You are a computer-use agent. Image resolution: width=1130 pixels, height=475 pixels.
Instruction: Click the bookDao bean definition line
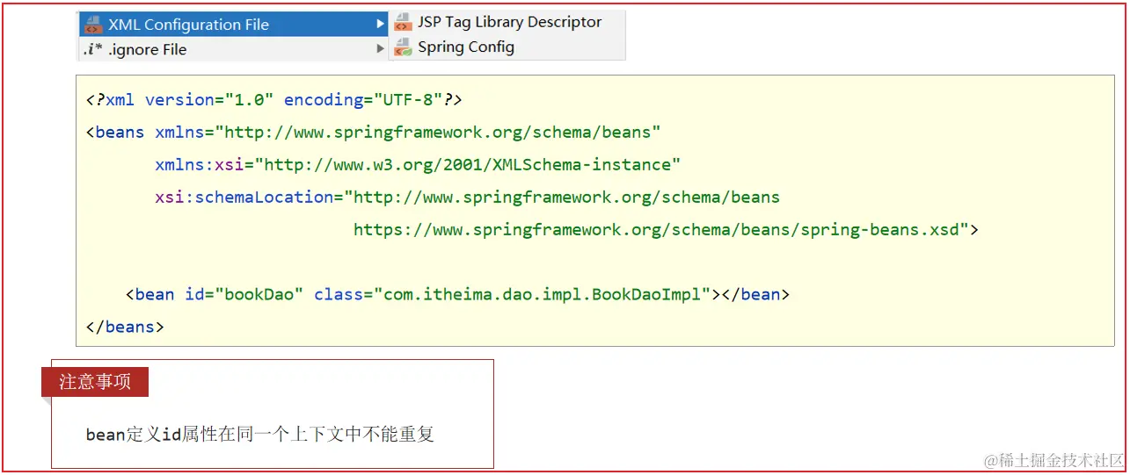tap(457, 295)
